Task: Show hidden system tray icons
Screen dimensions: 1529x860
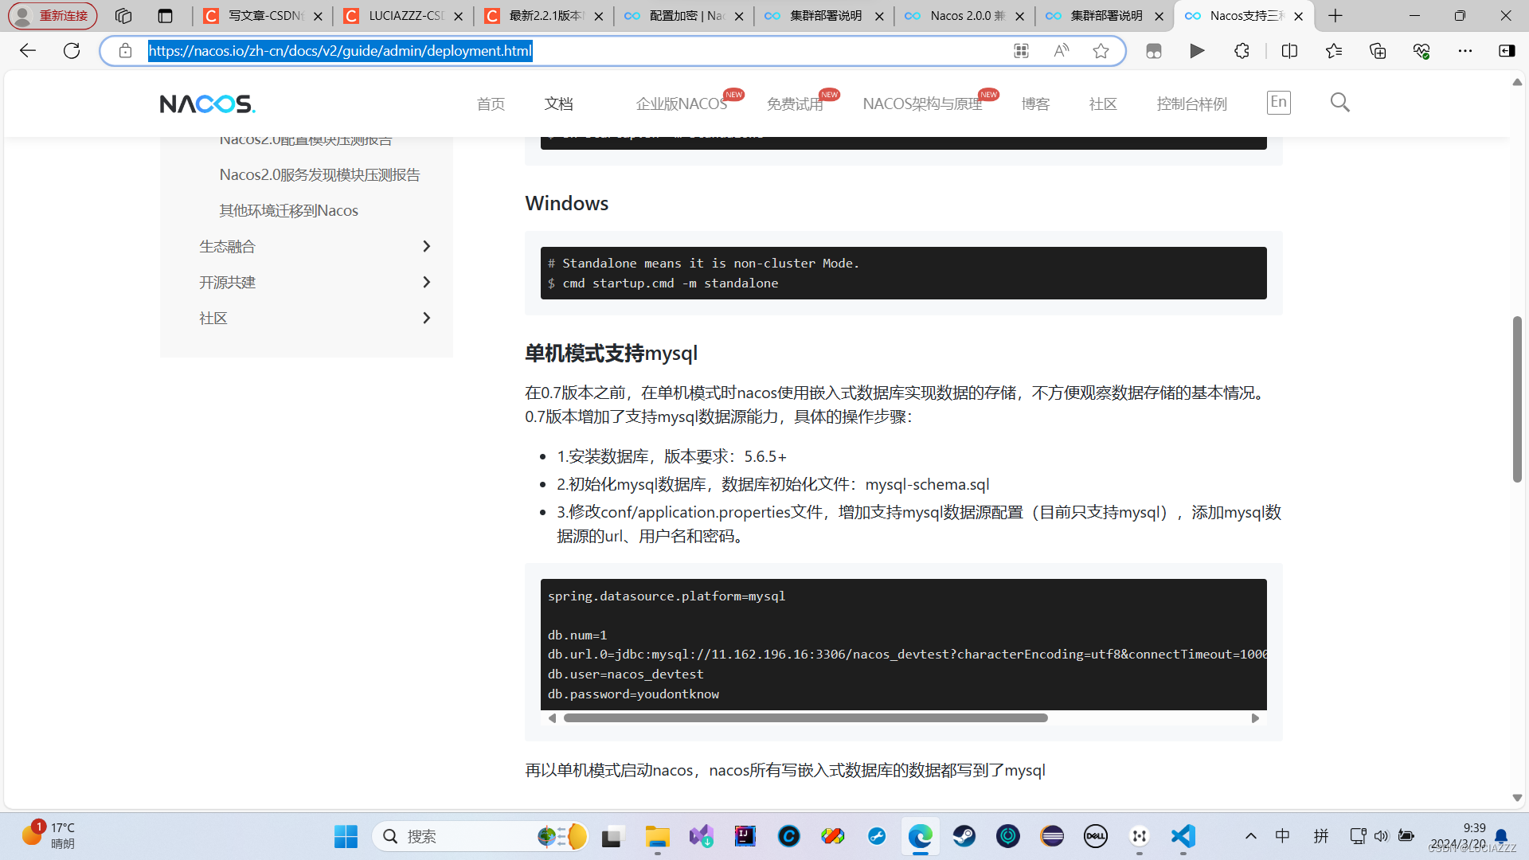Action: click(x=1251, y=836)
